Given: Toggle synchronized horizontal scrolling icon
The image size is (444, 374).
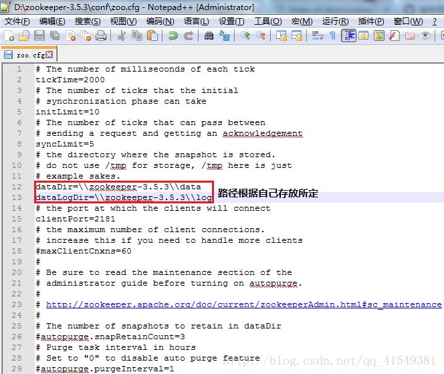Looking at the screenshot, I should click(296, 35).
